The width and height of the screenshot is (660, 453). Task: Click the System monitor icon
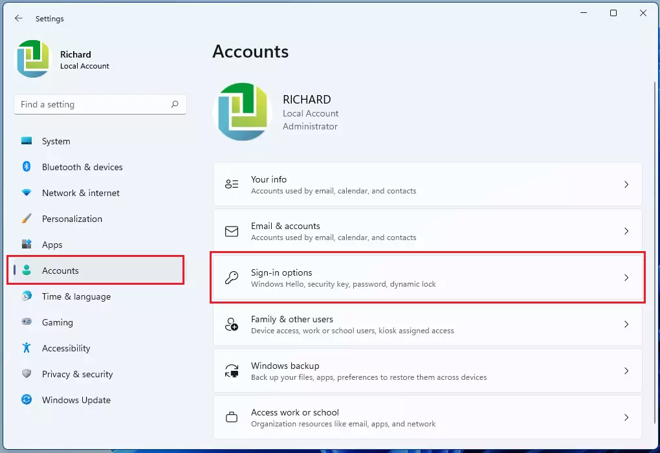[27, 141]
